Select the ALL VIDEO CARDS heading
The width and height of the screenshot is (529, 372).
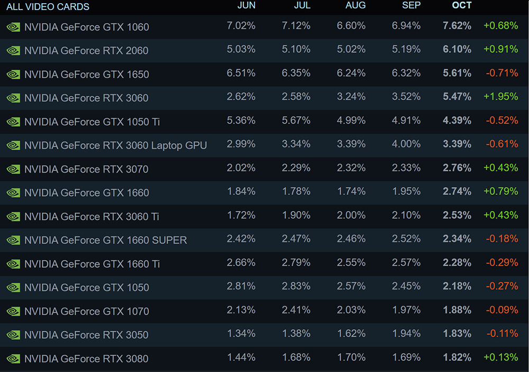click(x=48, y=7)
